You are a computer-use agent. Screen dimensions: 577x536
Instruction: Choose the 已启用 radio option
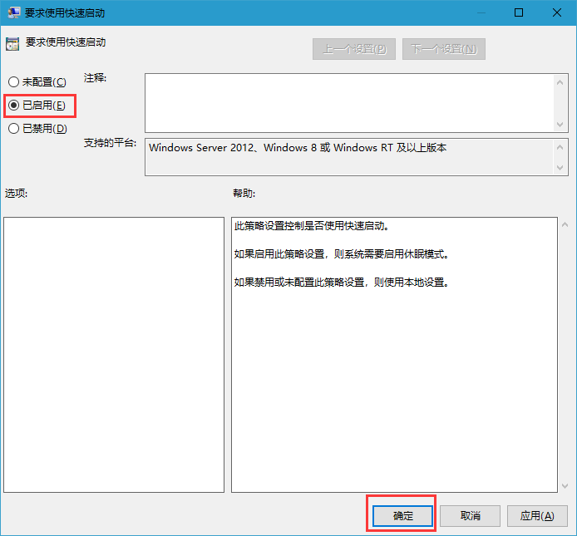point(13,106)
